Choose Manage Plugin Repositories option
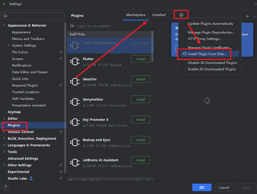This screenshot has height=194, width=257. [211, 32]
